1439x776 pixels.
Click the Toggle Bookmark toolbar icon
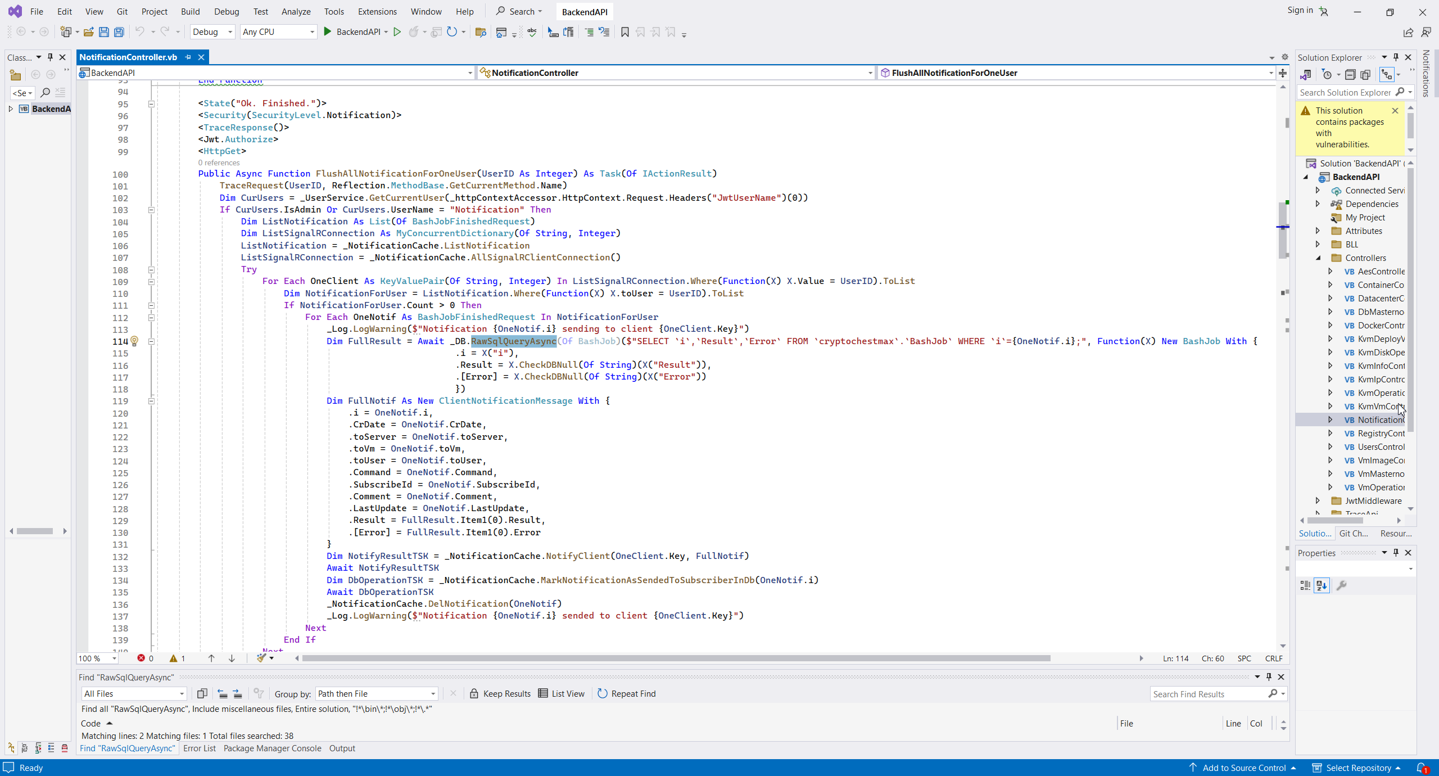[x=625, y=32]
